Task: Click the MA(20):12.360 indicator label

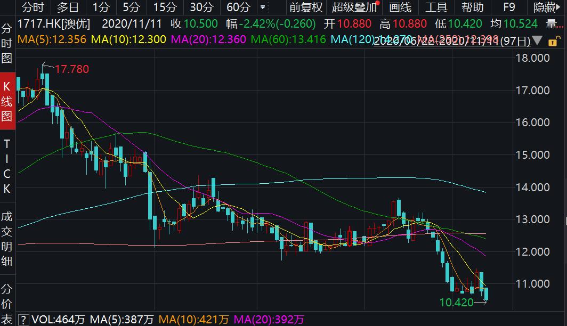Action: (x=208, y=39)
